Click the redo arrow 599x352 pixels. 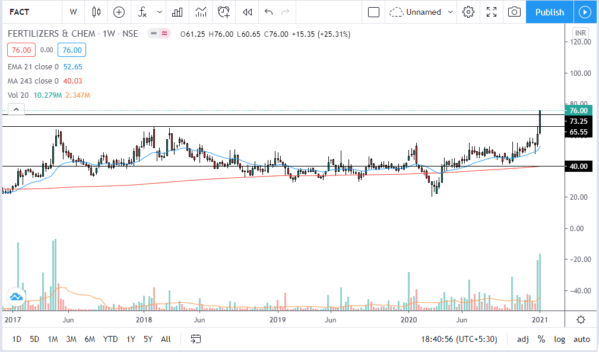[x=285, y=12]
